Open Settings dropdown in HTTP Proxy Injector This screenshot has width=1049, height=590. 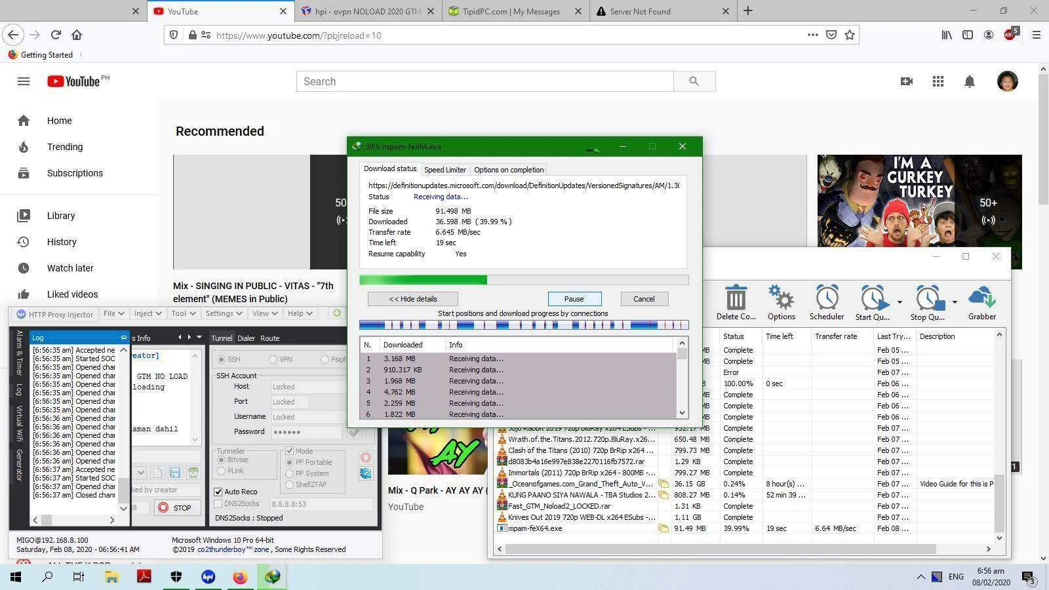tap(224, 314)
